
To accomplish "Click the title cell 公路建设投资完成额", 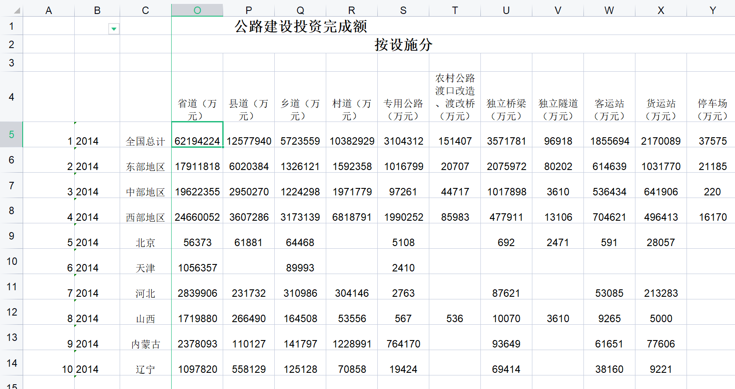I will 300,27.
